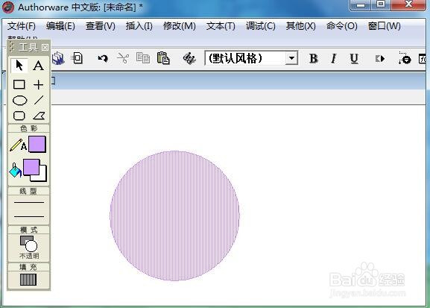The width and height of the screenshot is (430, 308).
Task: Open the 文件(F) menu
Action: 22,26
